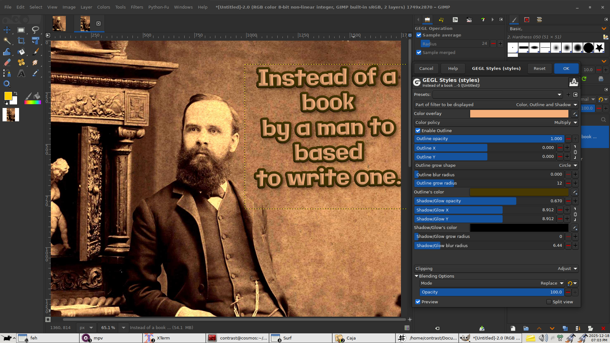Click the OK button
Image resolution: width=610 pixels, height=343 pixels.
(x=566, y=68)
